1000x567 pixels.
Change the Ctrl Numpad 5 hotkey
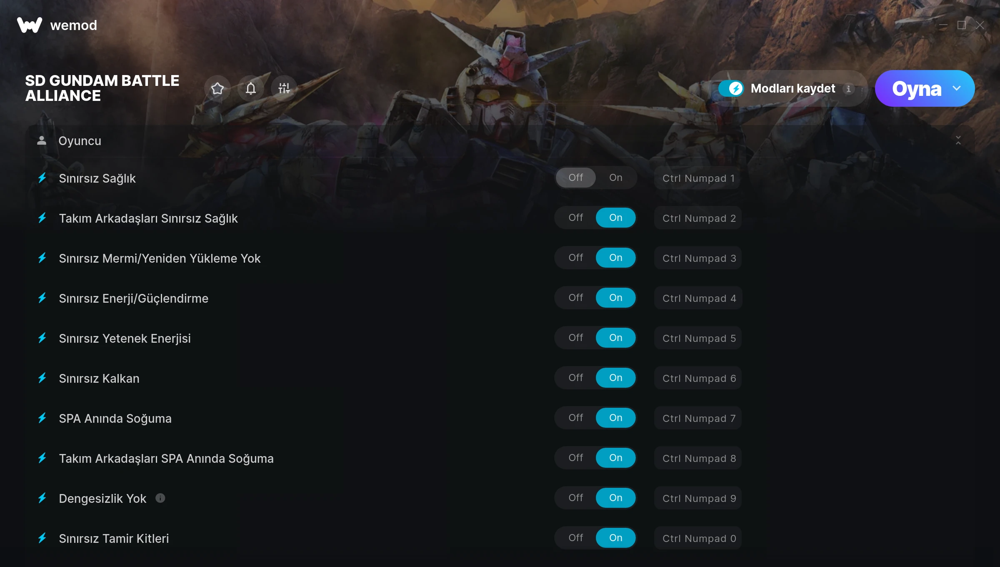coord(698,338)
